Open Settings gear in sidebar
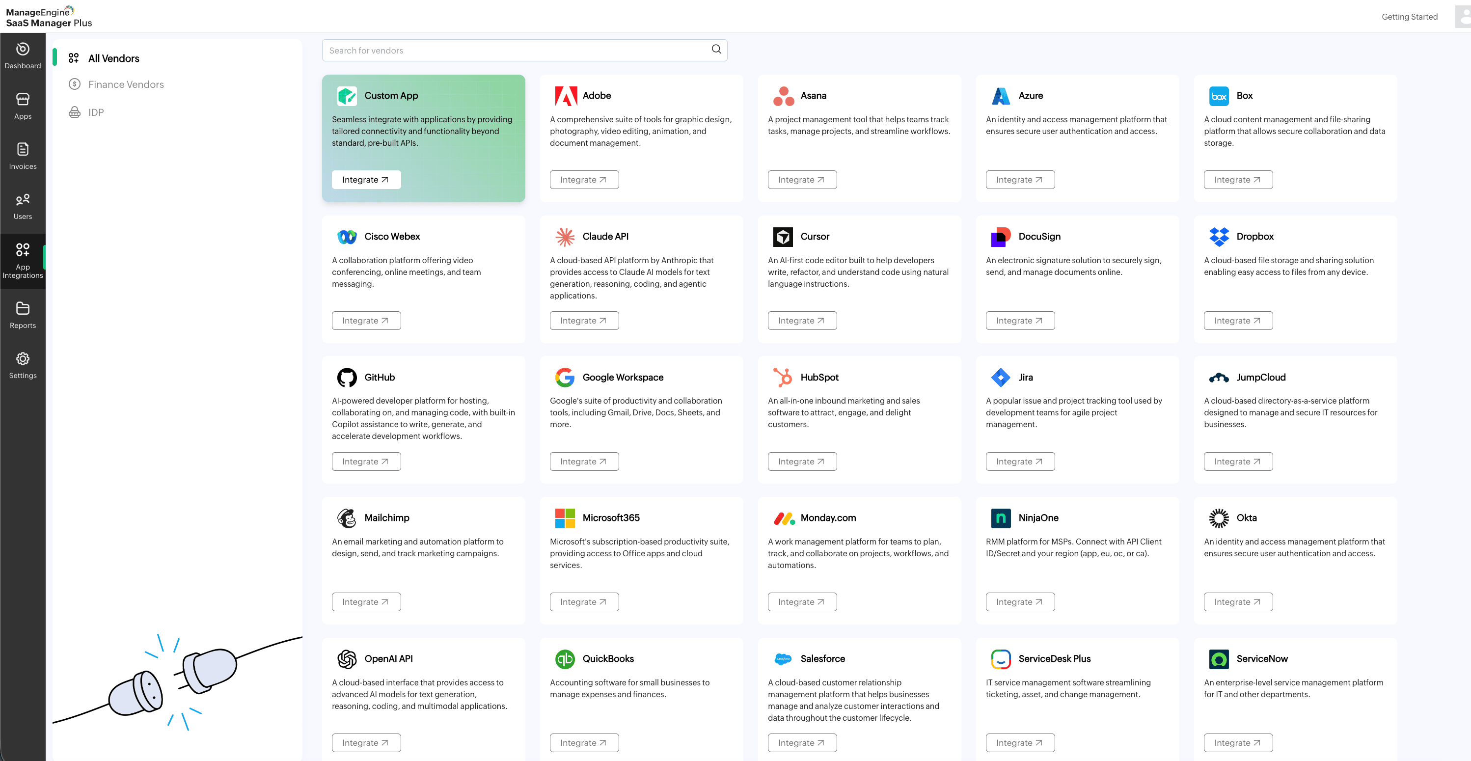Viewport: 1471px width, 761px height. pos(23,366)
